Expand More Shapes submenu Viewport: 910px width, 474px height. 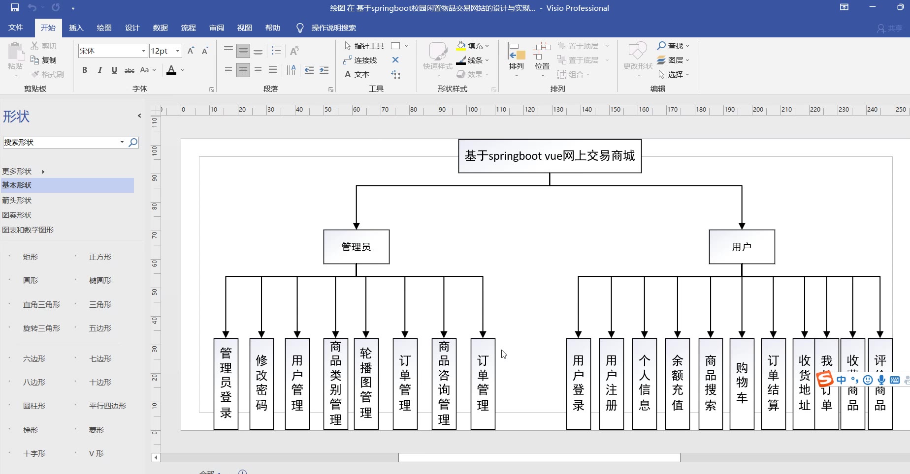[23, 171]
